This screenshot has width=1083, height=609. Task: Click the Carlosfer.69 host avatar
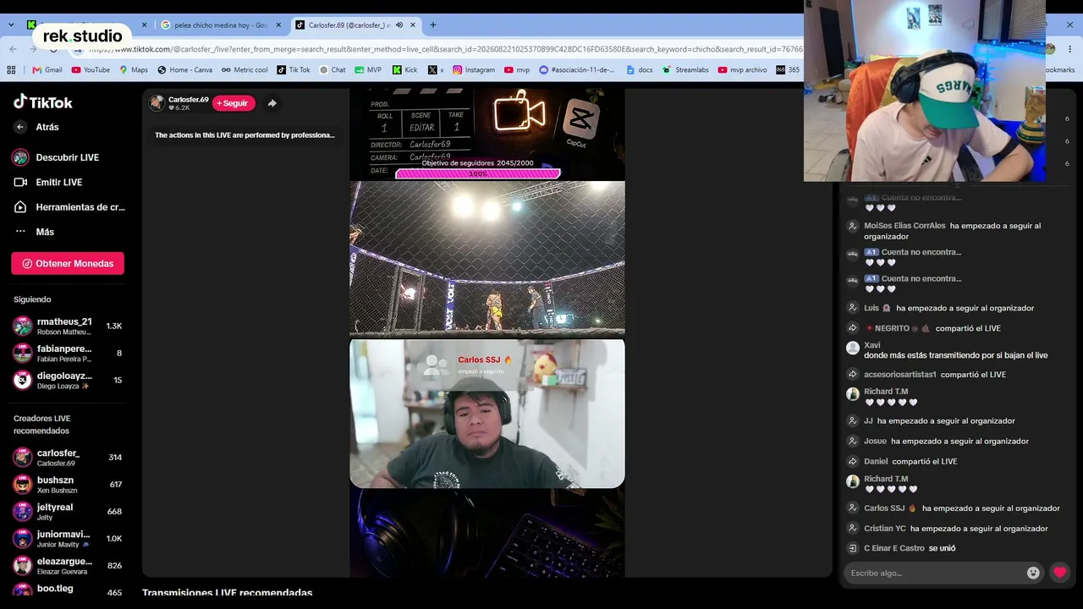pos(157,103)
